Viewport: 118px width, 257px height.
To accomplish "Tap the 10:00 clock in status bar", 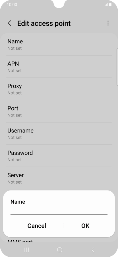I will [12, 5].
